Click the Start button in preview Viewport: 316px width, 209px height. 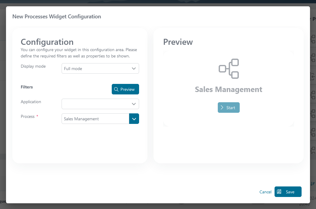coord(229,108)
